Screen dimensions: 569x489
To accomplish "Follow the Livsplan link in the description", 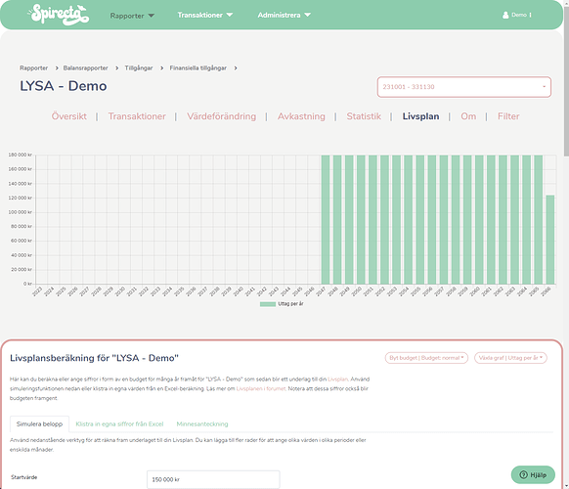I will click(337, 379).
